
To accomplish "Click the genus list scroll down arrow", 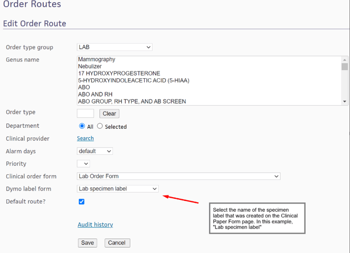I will coord(345,102).
